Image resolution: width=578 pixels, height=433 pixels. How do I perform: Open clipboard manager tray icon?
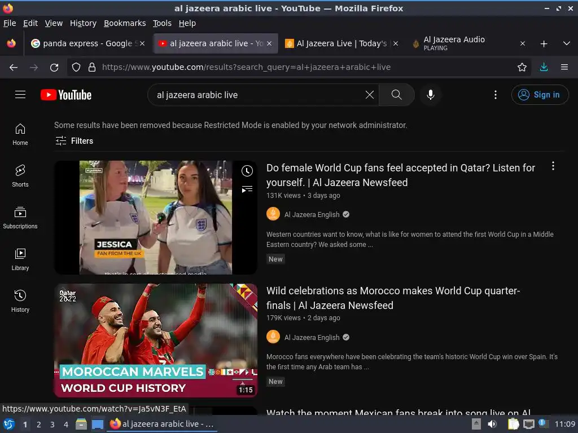click(x=513, y=424)
